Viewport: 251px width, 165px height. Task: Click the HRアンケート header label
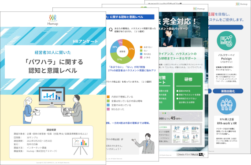tap(85, 41)
